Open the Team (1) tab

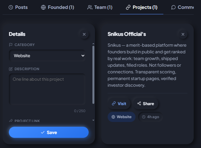[x=100, y=7]
